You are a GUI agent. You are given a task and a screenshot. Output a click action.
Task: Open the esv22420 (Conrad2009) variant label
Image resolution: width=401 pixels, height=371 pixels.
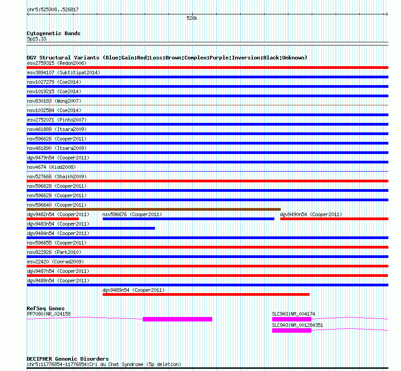(55, 262)
